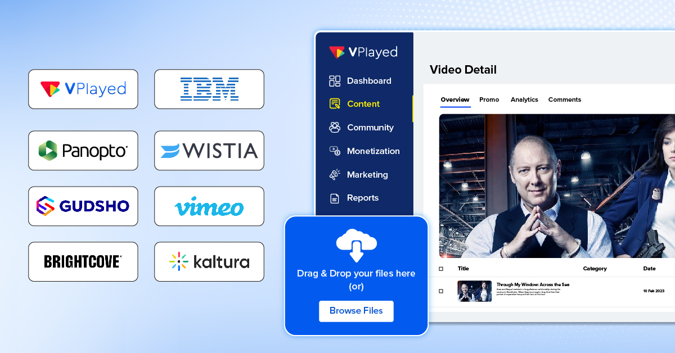
Task: Click the Browse Files button
Action: pos(356,311)
